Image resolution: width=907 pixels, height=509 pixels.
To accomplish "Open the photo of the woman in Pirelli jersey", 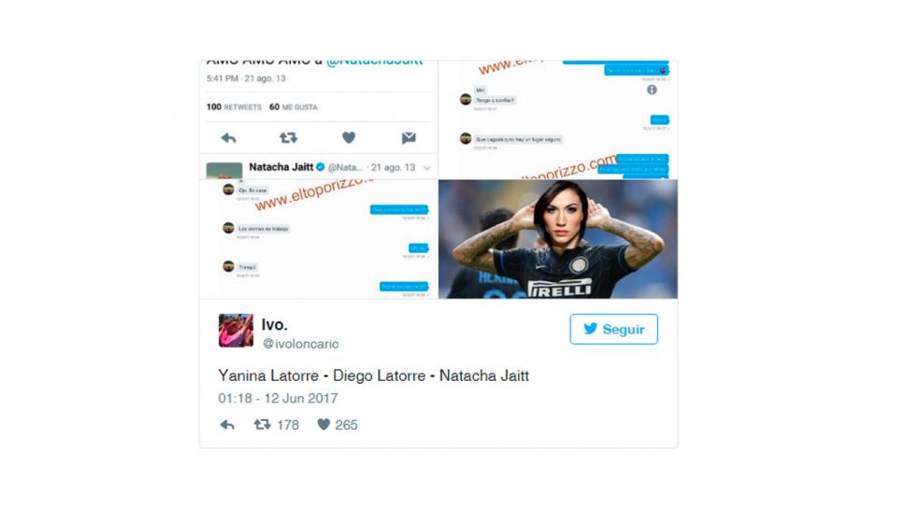I will tap(557, 239).
